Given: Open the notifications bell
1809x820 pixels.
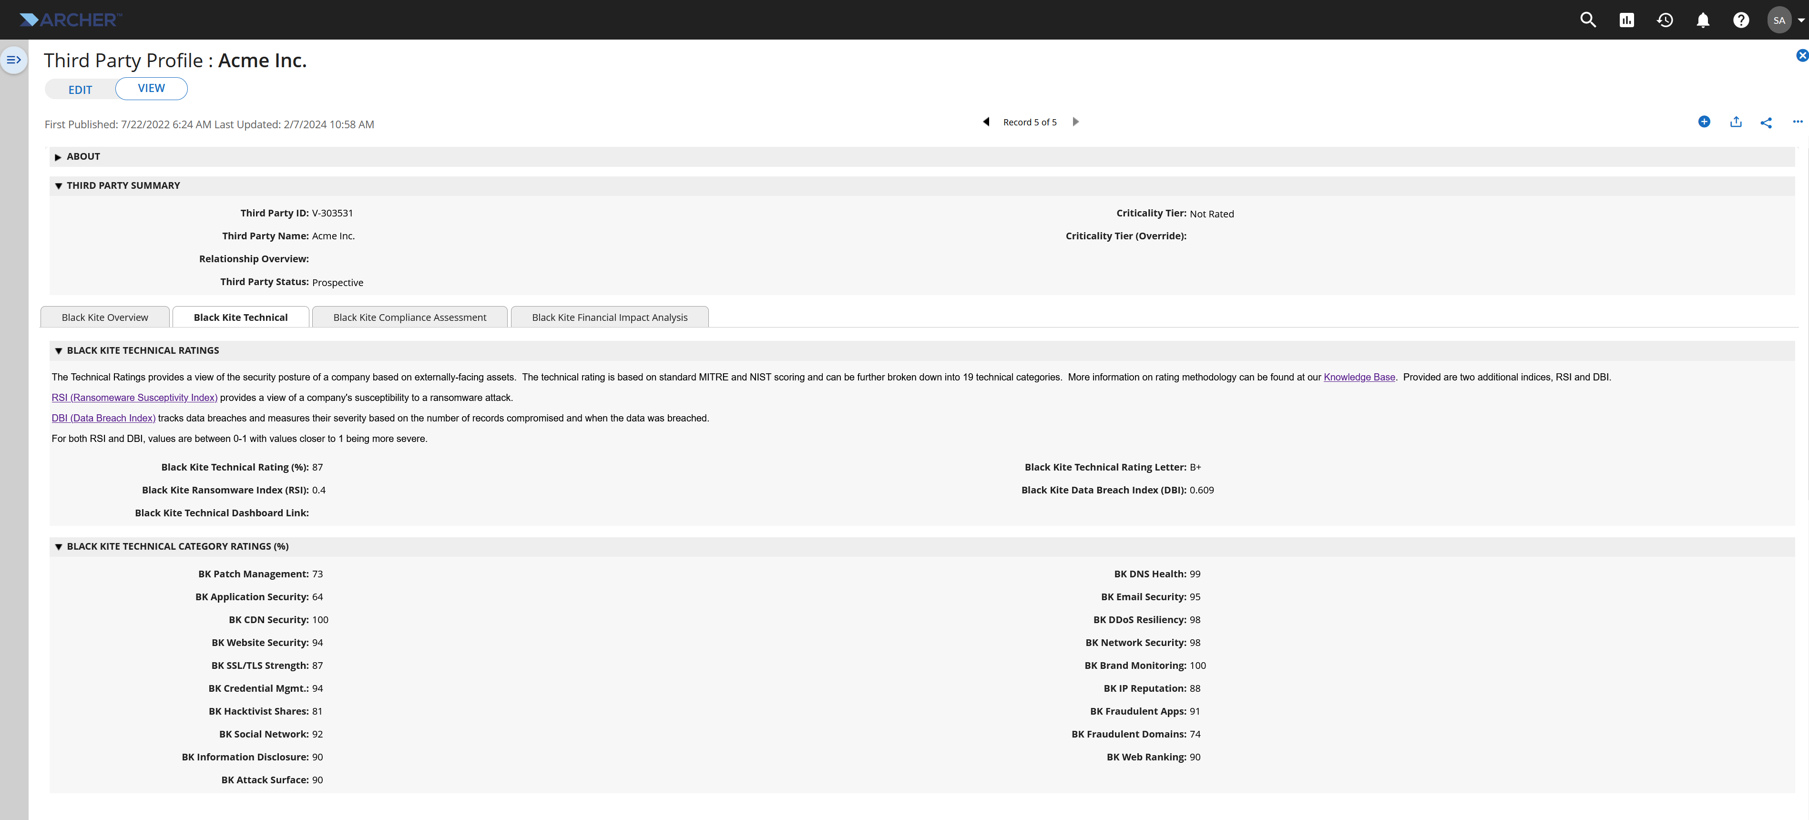Looking at the screenshot, I should pos(1703,20).
